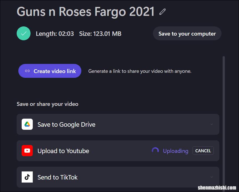
Task: Click the green checkmark completion icon
Action: [24, 33]
